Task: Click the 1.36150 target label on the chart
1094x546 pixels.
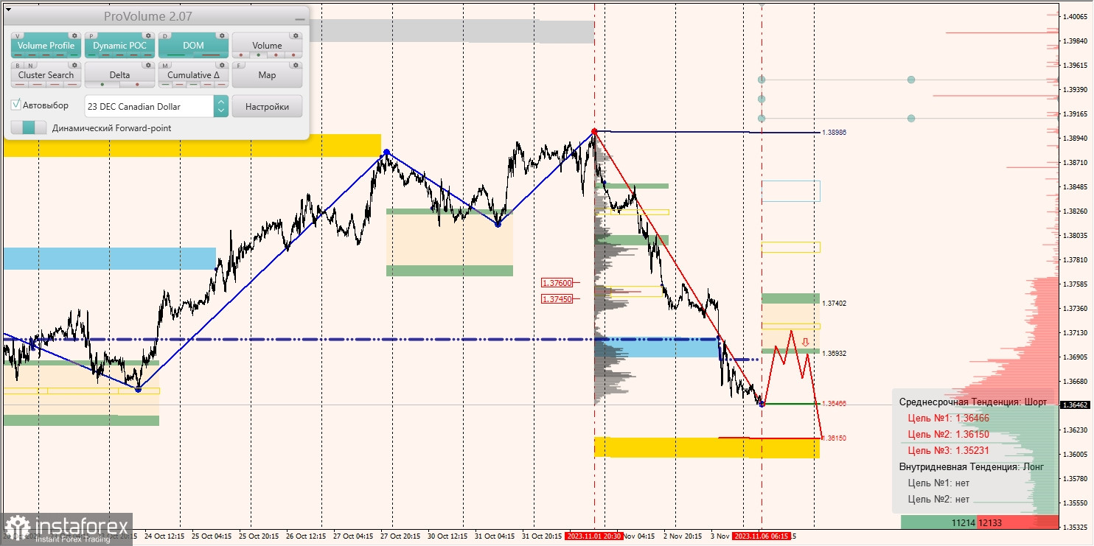Action: [834, 438]
